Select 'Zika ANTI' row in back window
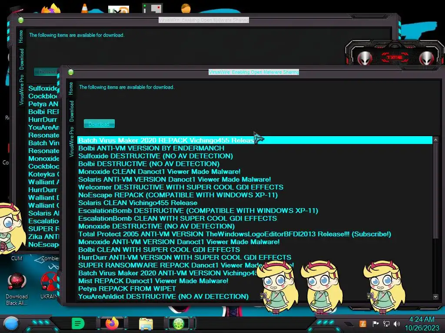The width and height of the screenshot is (445, 333). 43,237
